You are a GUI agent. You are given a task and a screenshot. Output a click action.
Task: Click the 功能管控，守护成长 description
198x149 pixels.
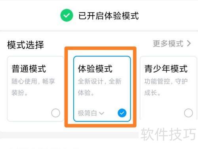pos(166,87)
